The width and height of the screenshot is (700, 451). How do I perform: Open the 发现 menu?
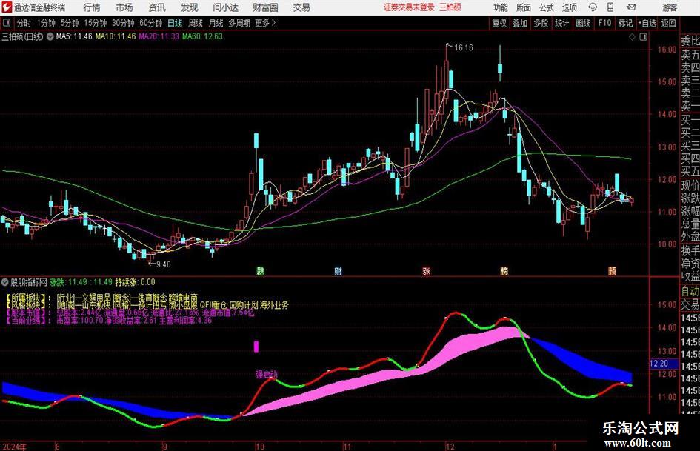click(190, 7)
